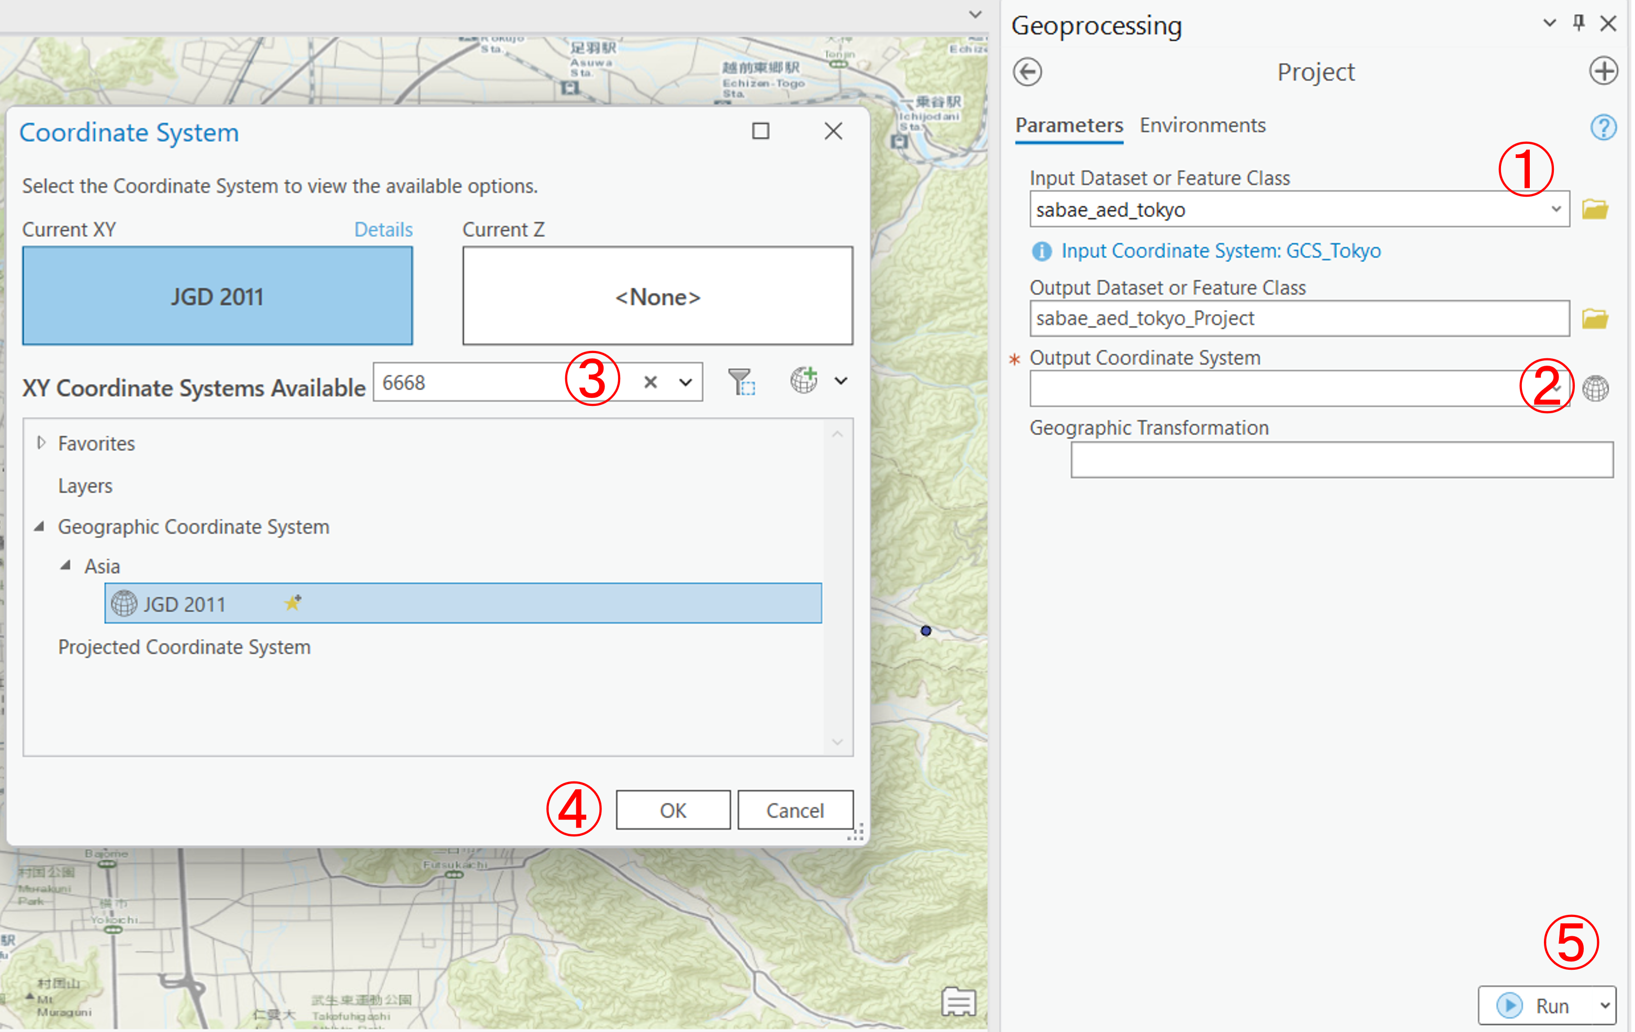The image size is (1635, 1032).
Task: Close the Geoprocessing pane
Action: (1608, 24)
